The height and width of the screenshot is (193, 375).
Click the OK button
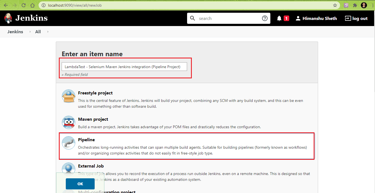pyautogui.click(x=80, y=184)
